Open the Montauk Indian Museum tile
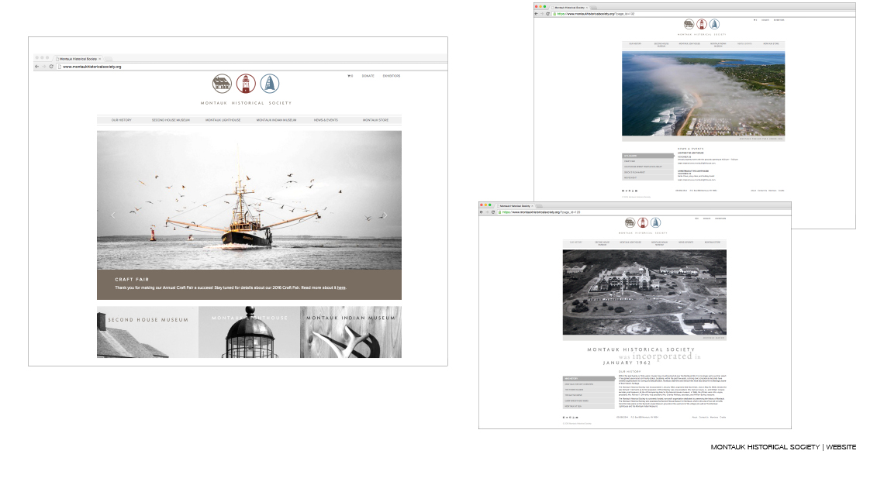 (x=350, y=332)
